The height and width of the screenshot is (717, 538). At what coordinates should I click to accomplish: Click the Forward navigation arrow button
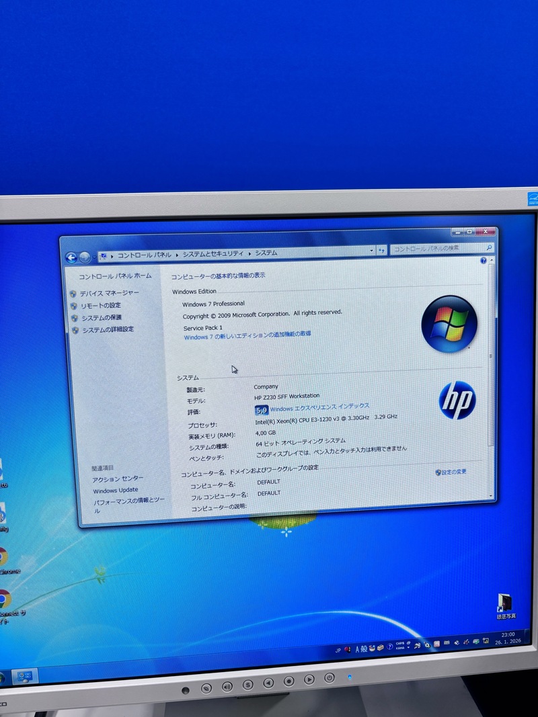[x=85, y=257]
